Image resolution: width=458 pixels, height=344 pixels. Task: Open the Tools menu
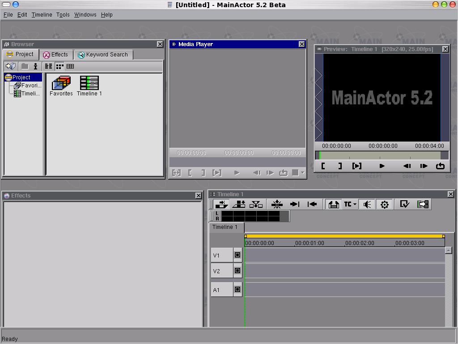(x=63, y=15)
